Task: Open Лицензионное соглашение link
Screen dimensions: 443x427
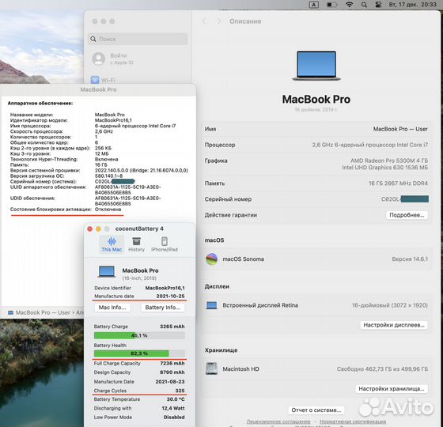Action: pos(278,421)
